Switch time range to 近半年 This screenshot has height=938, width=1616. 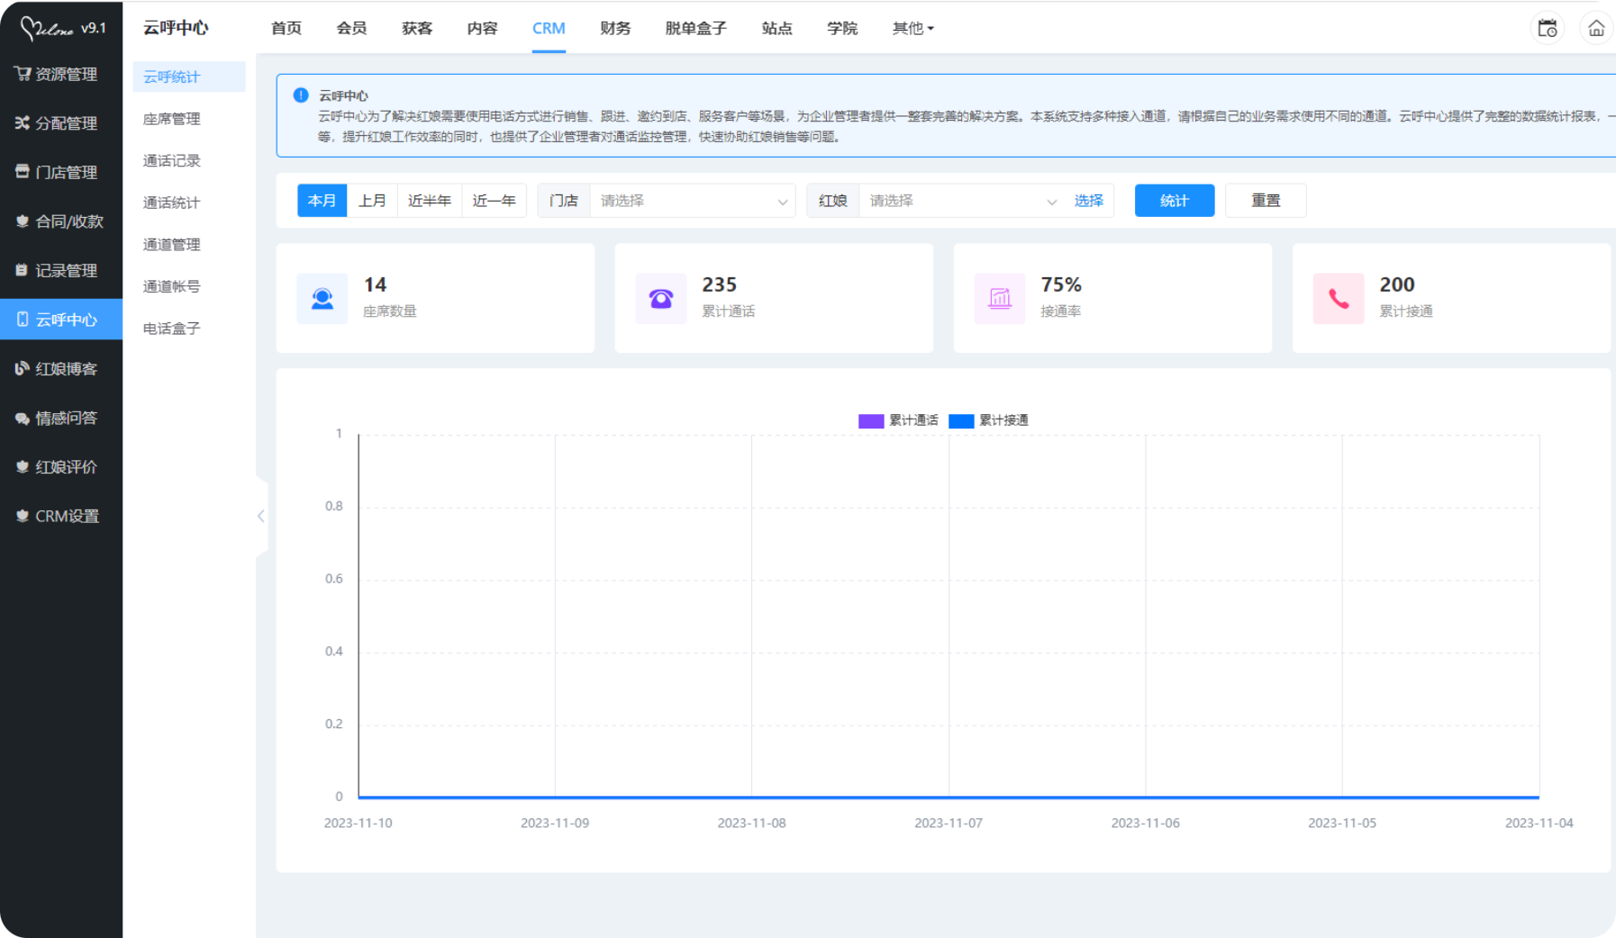click(429, 201)
